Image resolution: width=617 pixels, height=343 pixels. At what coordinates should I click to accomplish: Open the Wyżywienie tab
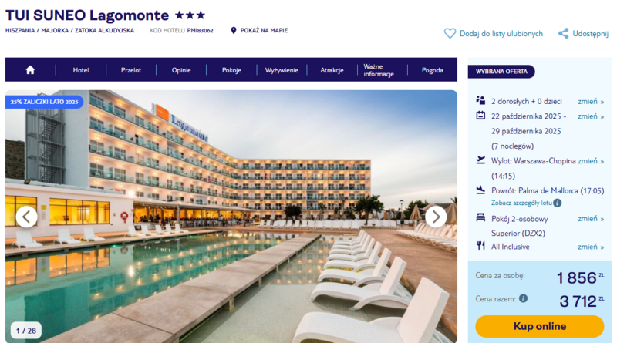click(282, 70)
